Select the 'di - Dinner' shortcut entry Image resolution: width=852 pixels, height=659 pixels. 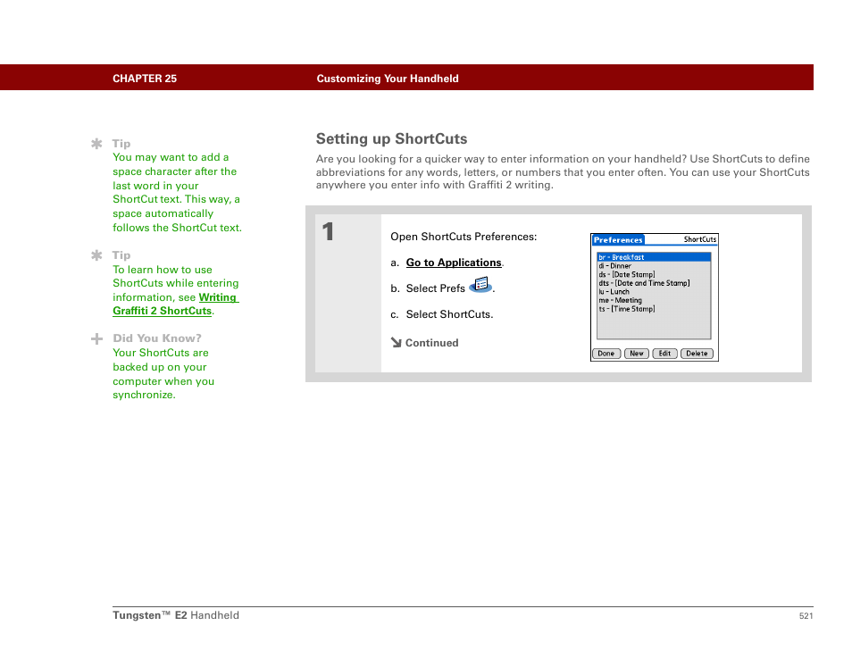tap(654, 266)
